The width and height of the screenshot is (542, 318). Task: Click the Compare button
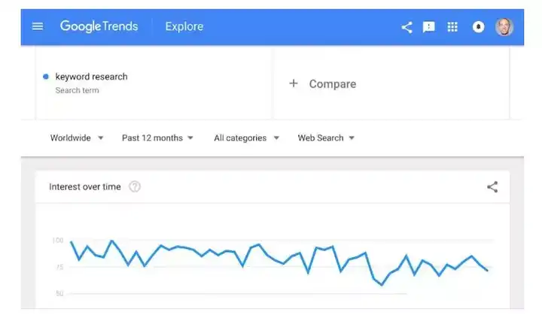coord(322,84)
